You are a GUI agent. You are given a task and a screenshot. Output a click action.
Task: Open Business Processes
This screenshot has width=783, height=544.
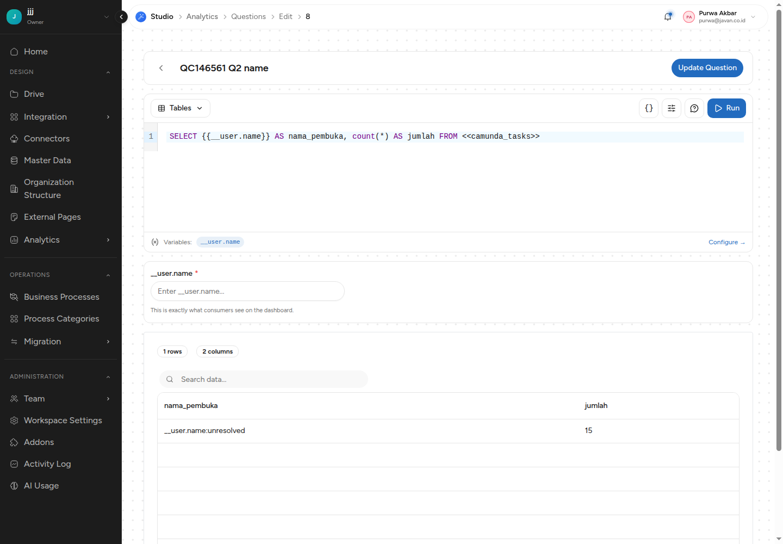[61, 297]
